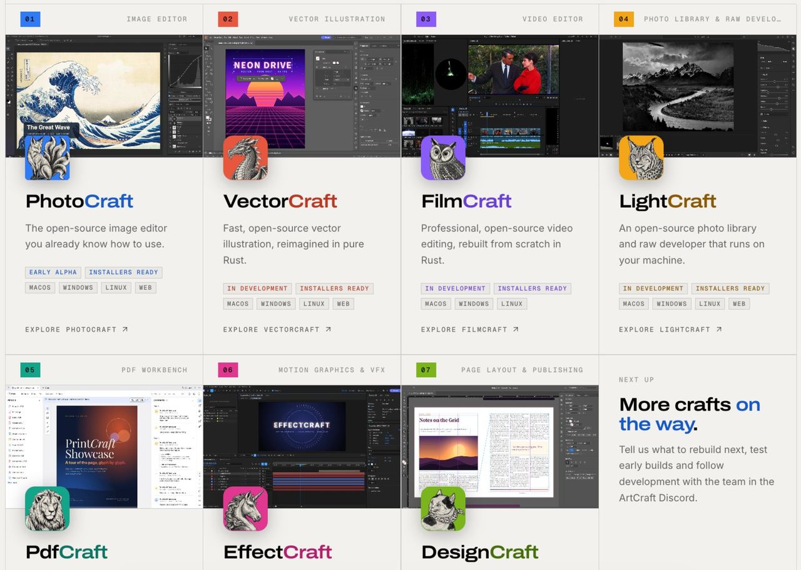Click the PdfCraft title heading
This screenshot has width=801, height=570.
66,552
